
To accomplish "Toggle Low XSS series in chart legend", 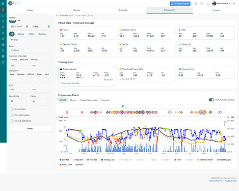I will pos(65,160).
